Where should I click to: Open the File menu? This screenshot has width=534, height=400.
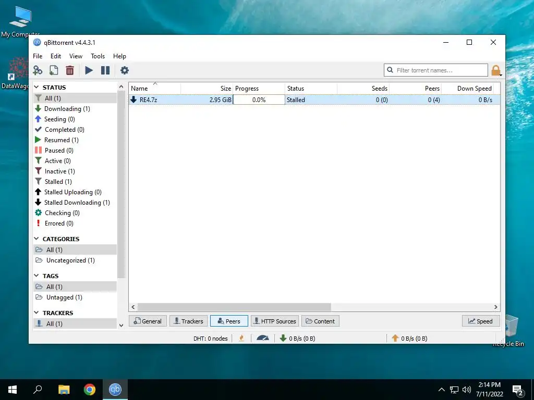38,56
